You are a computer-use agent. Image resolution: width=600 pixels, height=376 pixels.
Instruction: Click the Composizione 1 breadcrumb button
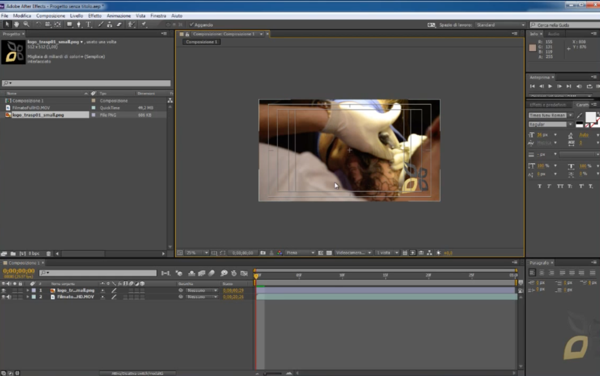202,42
